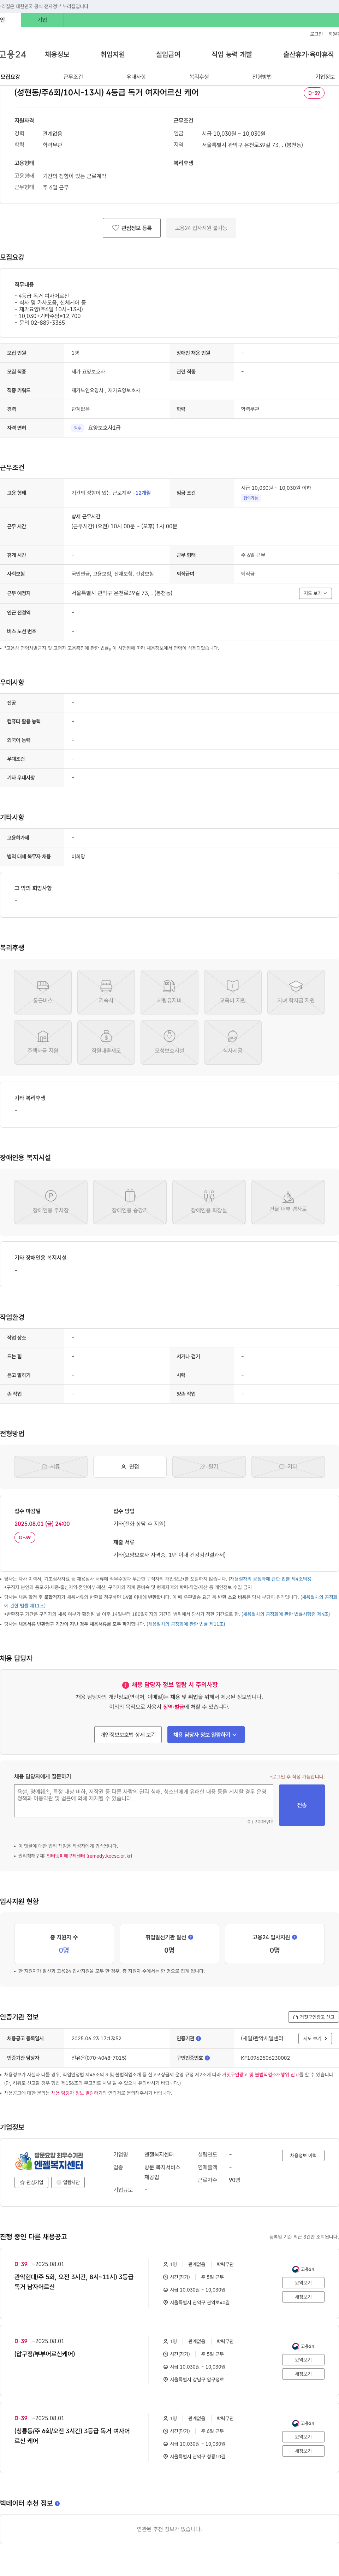This screenshot has width=339, height=2576.
Task: Click the info icon beside 고용24 입사지원
Action: click(x=295, y=1937)
